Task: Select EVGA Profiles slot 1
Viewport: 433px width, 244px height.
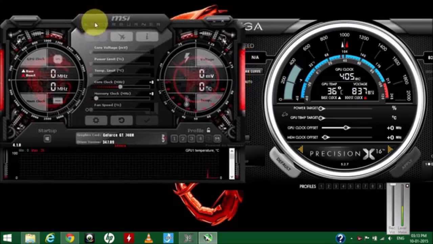Action: [321, 186]
